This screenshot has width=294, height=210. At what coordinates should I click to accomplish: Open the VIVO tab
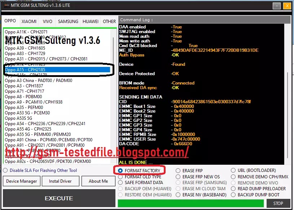[48, 22]
